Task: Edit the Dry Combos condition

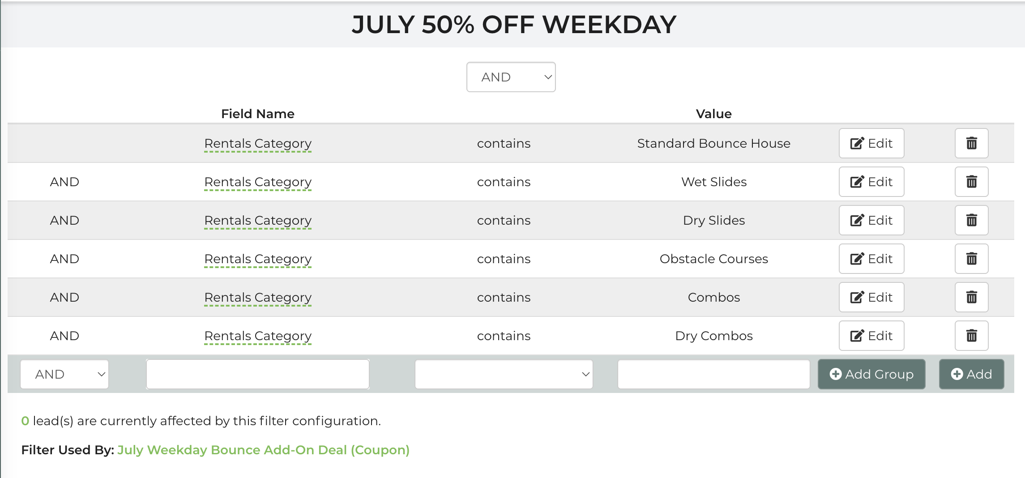Action: (871, 336)
